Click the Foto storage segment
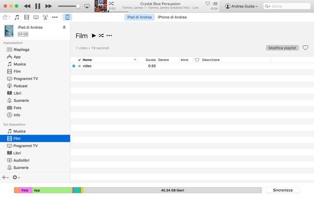This screenshot has height=198, width=314. 26,190
